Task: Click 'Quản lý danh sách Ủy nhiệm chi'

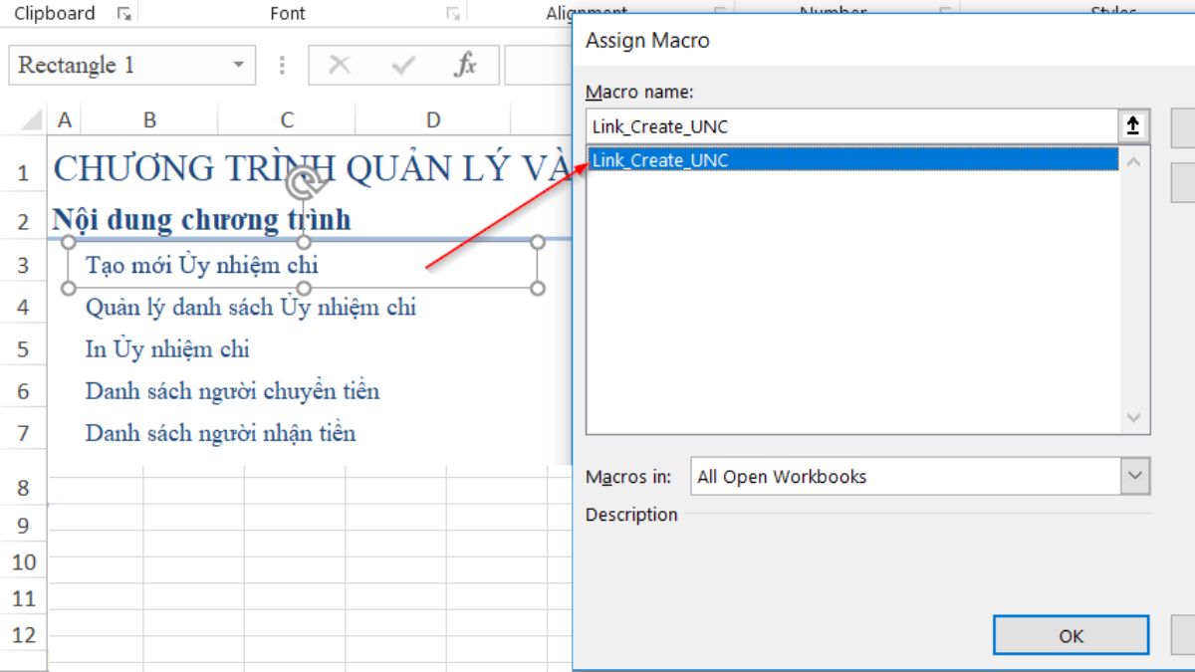Action: pos(250,308)
